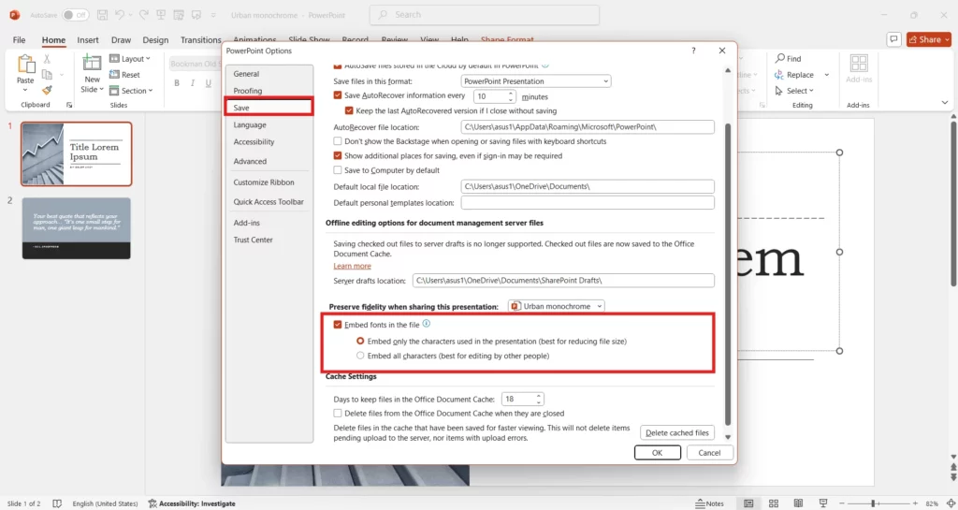Screen dimensions: 958x510
Task: Click the dialog Help question mark icon
Action: [693, 51]
